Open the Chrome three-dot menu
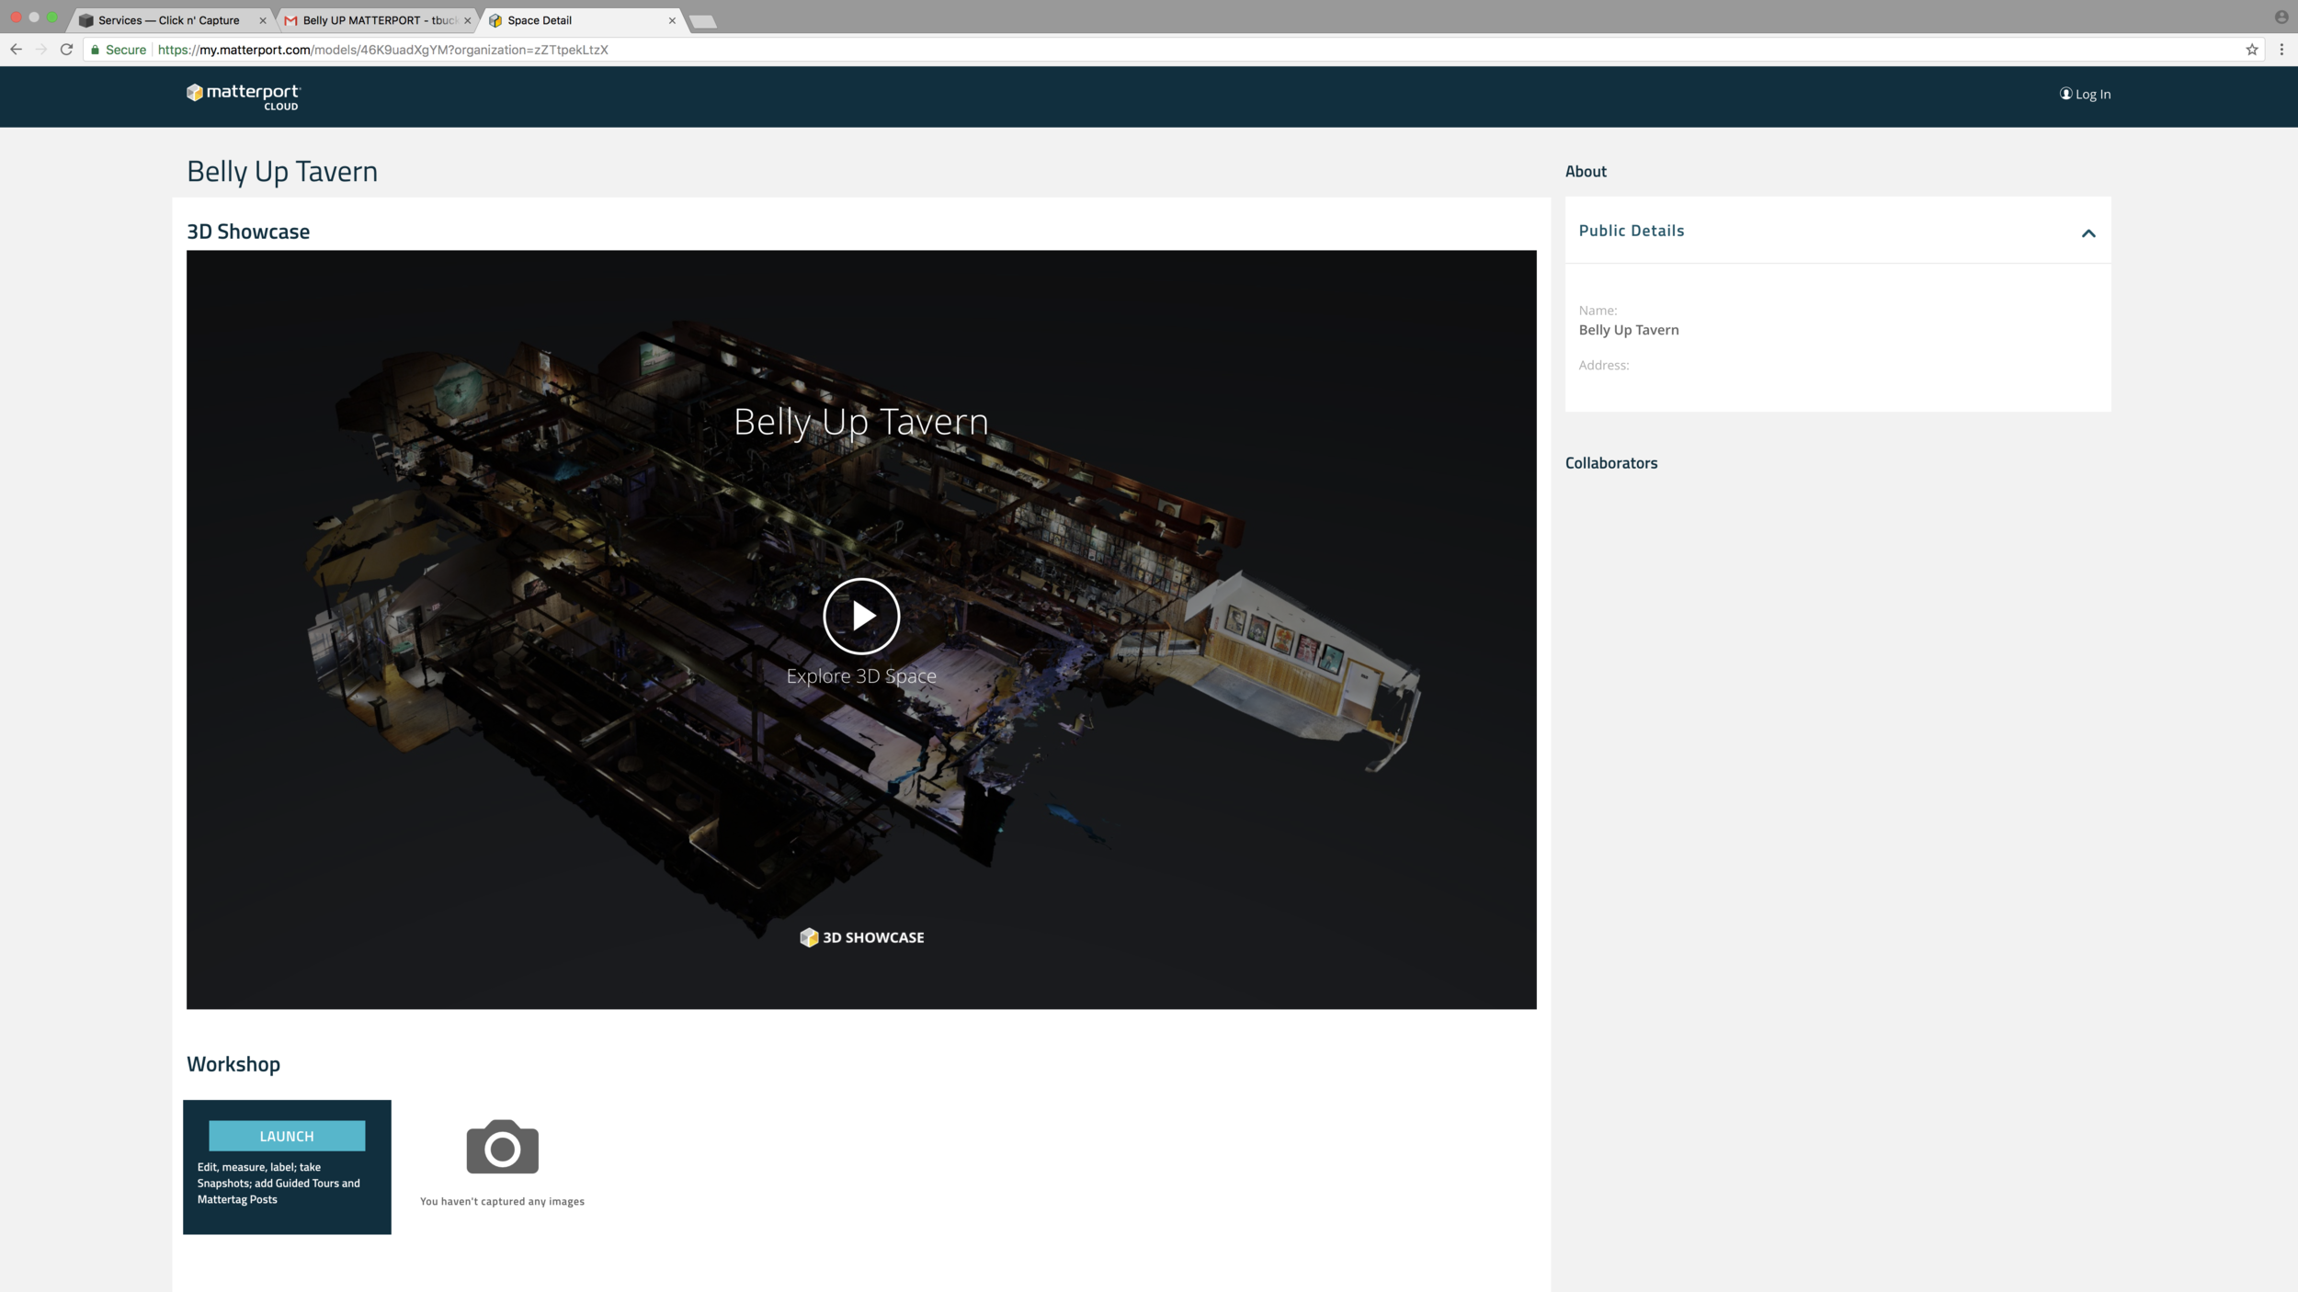Viewport: 2298px width, 1292px height. point(2281,50)
